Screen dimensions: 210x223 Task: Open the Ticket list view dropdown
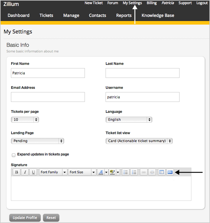pyautogui.click(x=139, y=141)
